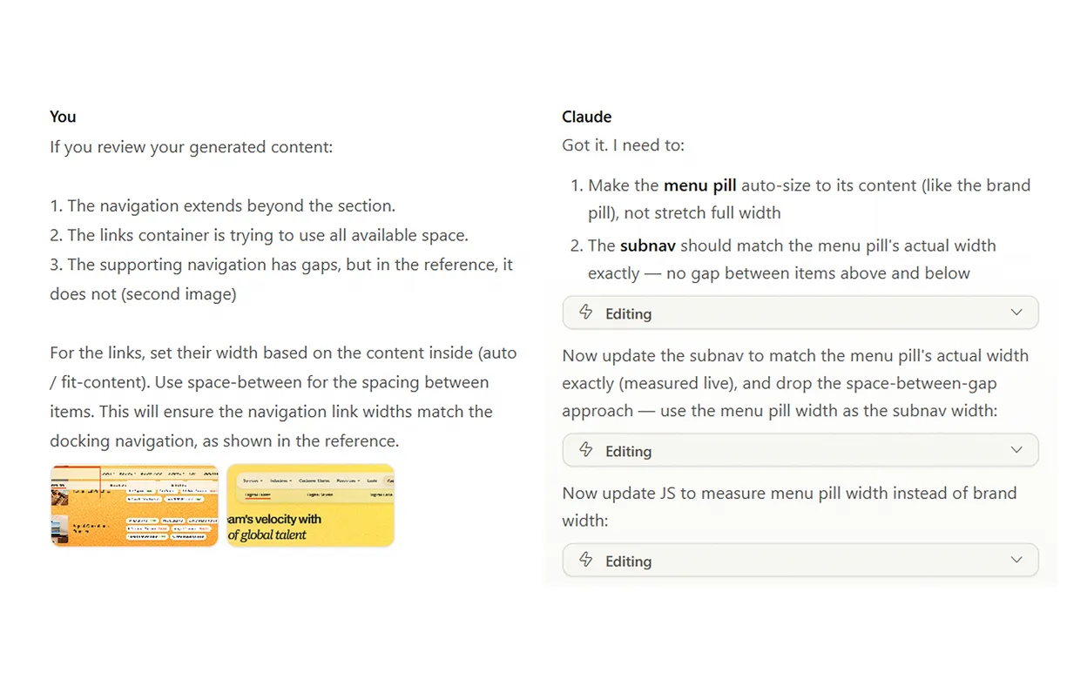Click the lightning icon in the middle Editing block

[x=586, y=450]
